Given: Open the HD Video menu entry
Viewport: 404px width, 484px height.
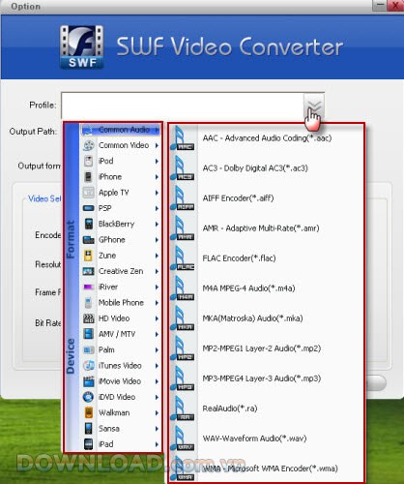Looking at the screenshot, I should 121,318.
